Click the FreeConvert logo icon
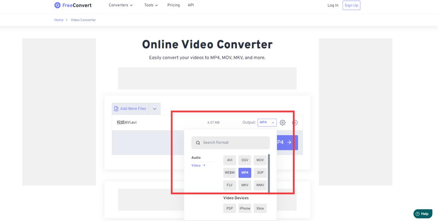This screenshot has height=221, width=438. [57, 5]
